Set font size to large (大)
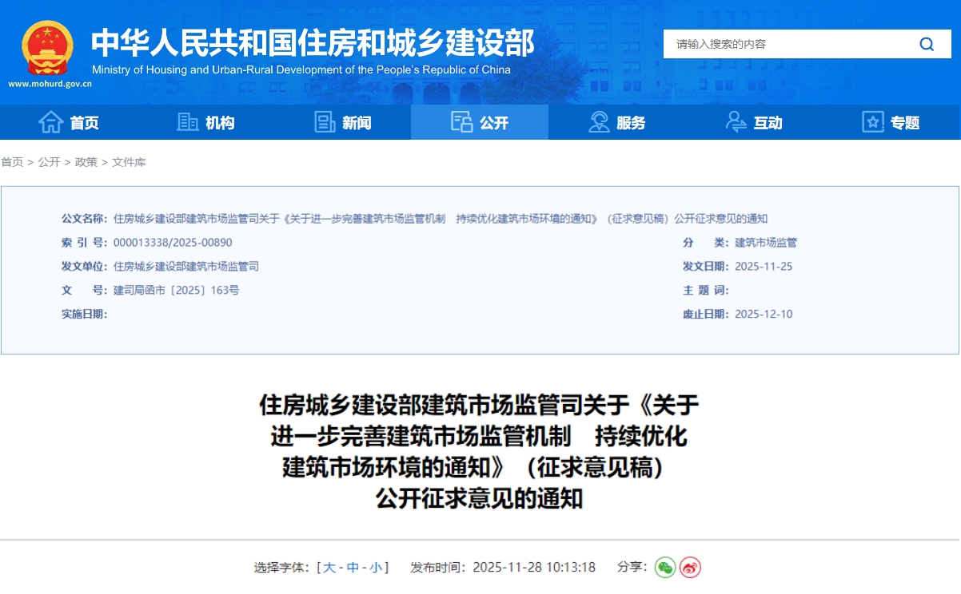This screenshot has height=594, width=961. 329,568
